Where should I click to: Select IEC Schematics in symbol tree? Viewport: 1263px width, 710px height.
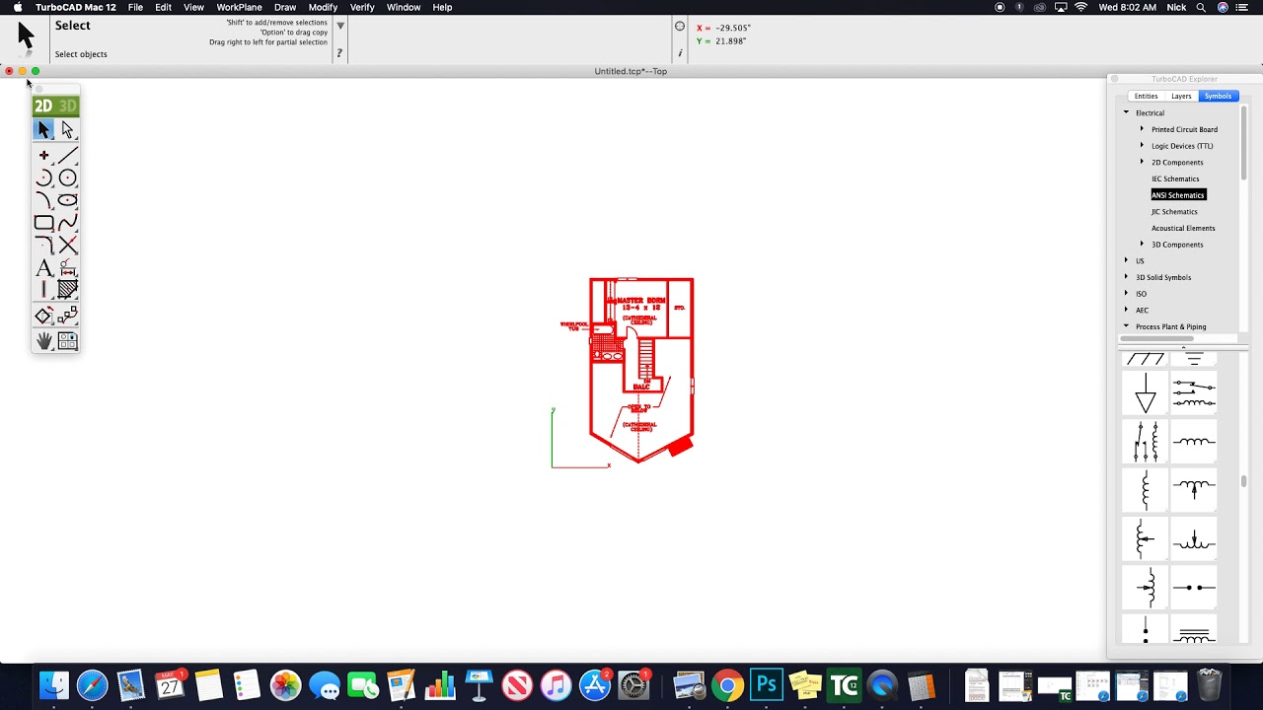click(x=1175, y=178)
